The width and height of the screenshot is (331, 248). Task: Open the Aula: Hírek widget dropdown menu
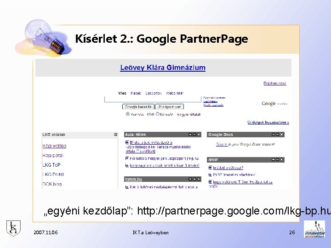(190, 135)
